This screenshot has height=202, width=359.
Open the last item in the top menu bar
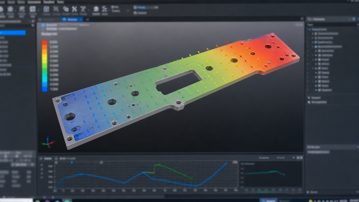(60, 2)
